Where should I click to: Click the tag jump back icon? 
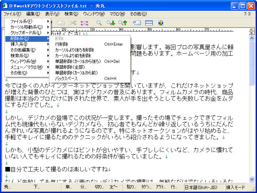pyautogui.click(x=137, y=23)
